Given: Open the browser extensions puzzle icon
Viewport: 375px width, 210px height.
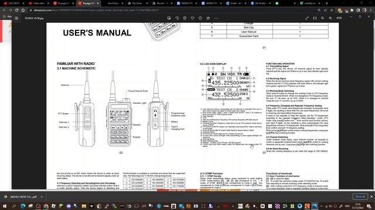Looking at the screenshot, I should pyautogui.click(x=352, y=10).
